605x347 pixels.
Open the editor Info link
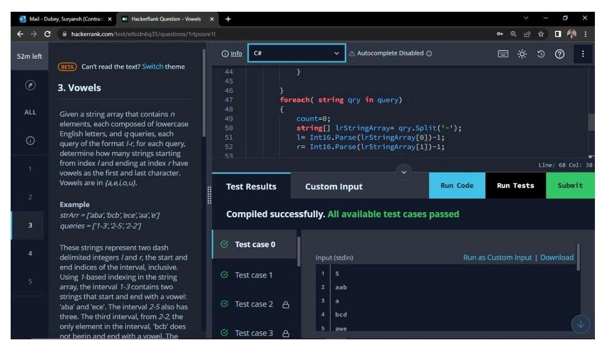point(236,54)
